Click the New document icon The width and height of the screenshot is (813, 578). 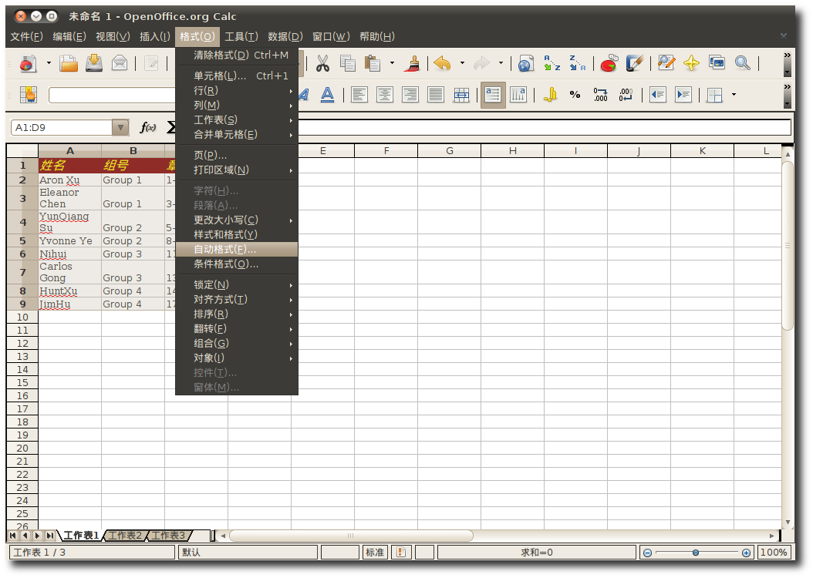click(x=29, y=64)
